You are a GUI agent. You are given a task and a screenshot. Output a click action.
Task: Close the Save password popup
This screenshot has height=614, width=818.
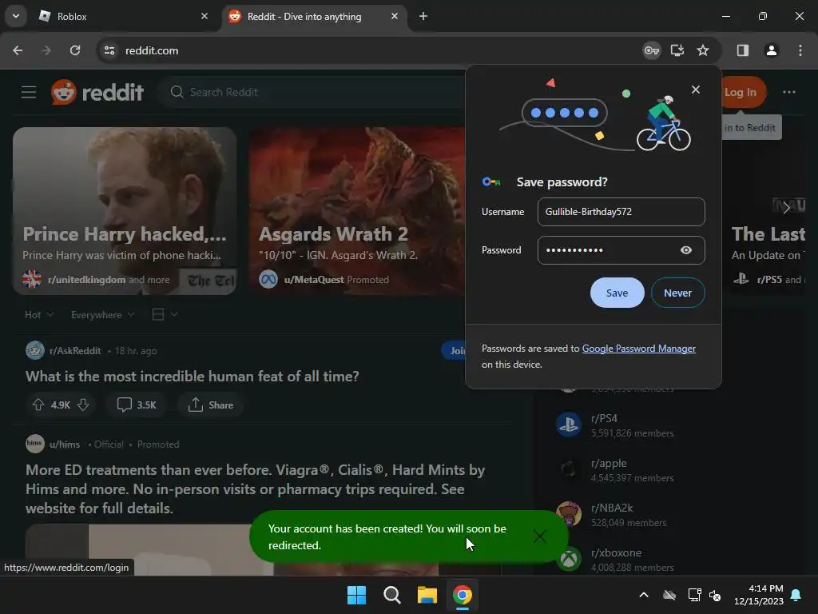tap(696, 90)
